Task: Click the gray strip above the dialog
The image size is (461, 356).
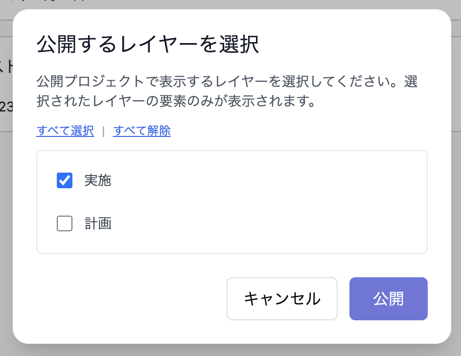Action: tap(230, 4)
